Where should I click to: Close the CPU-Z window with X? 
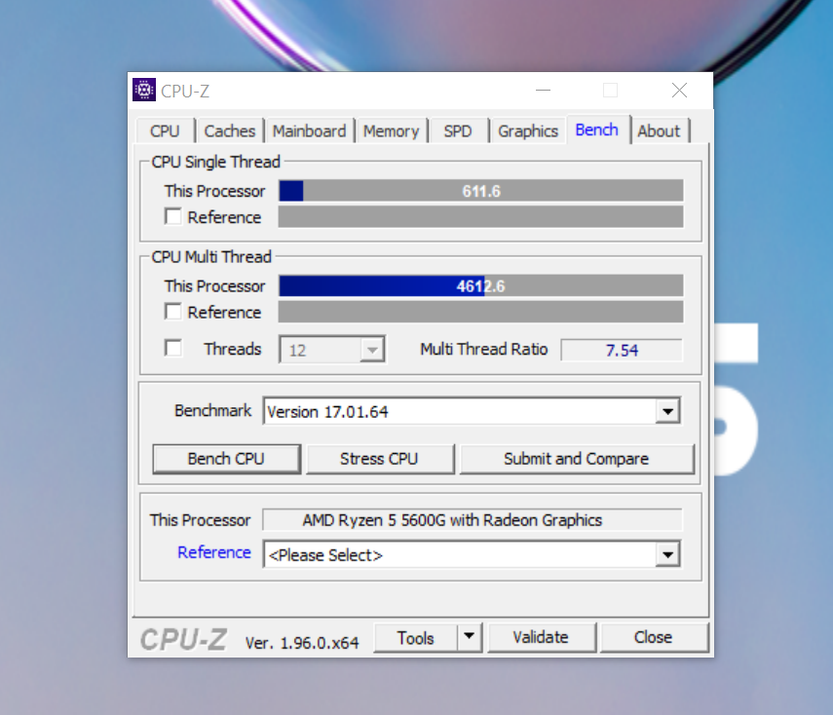[679, 91]
